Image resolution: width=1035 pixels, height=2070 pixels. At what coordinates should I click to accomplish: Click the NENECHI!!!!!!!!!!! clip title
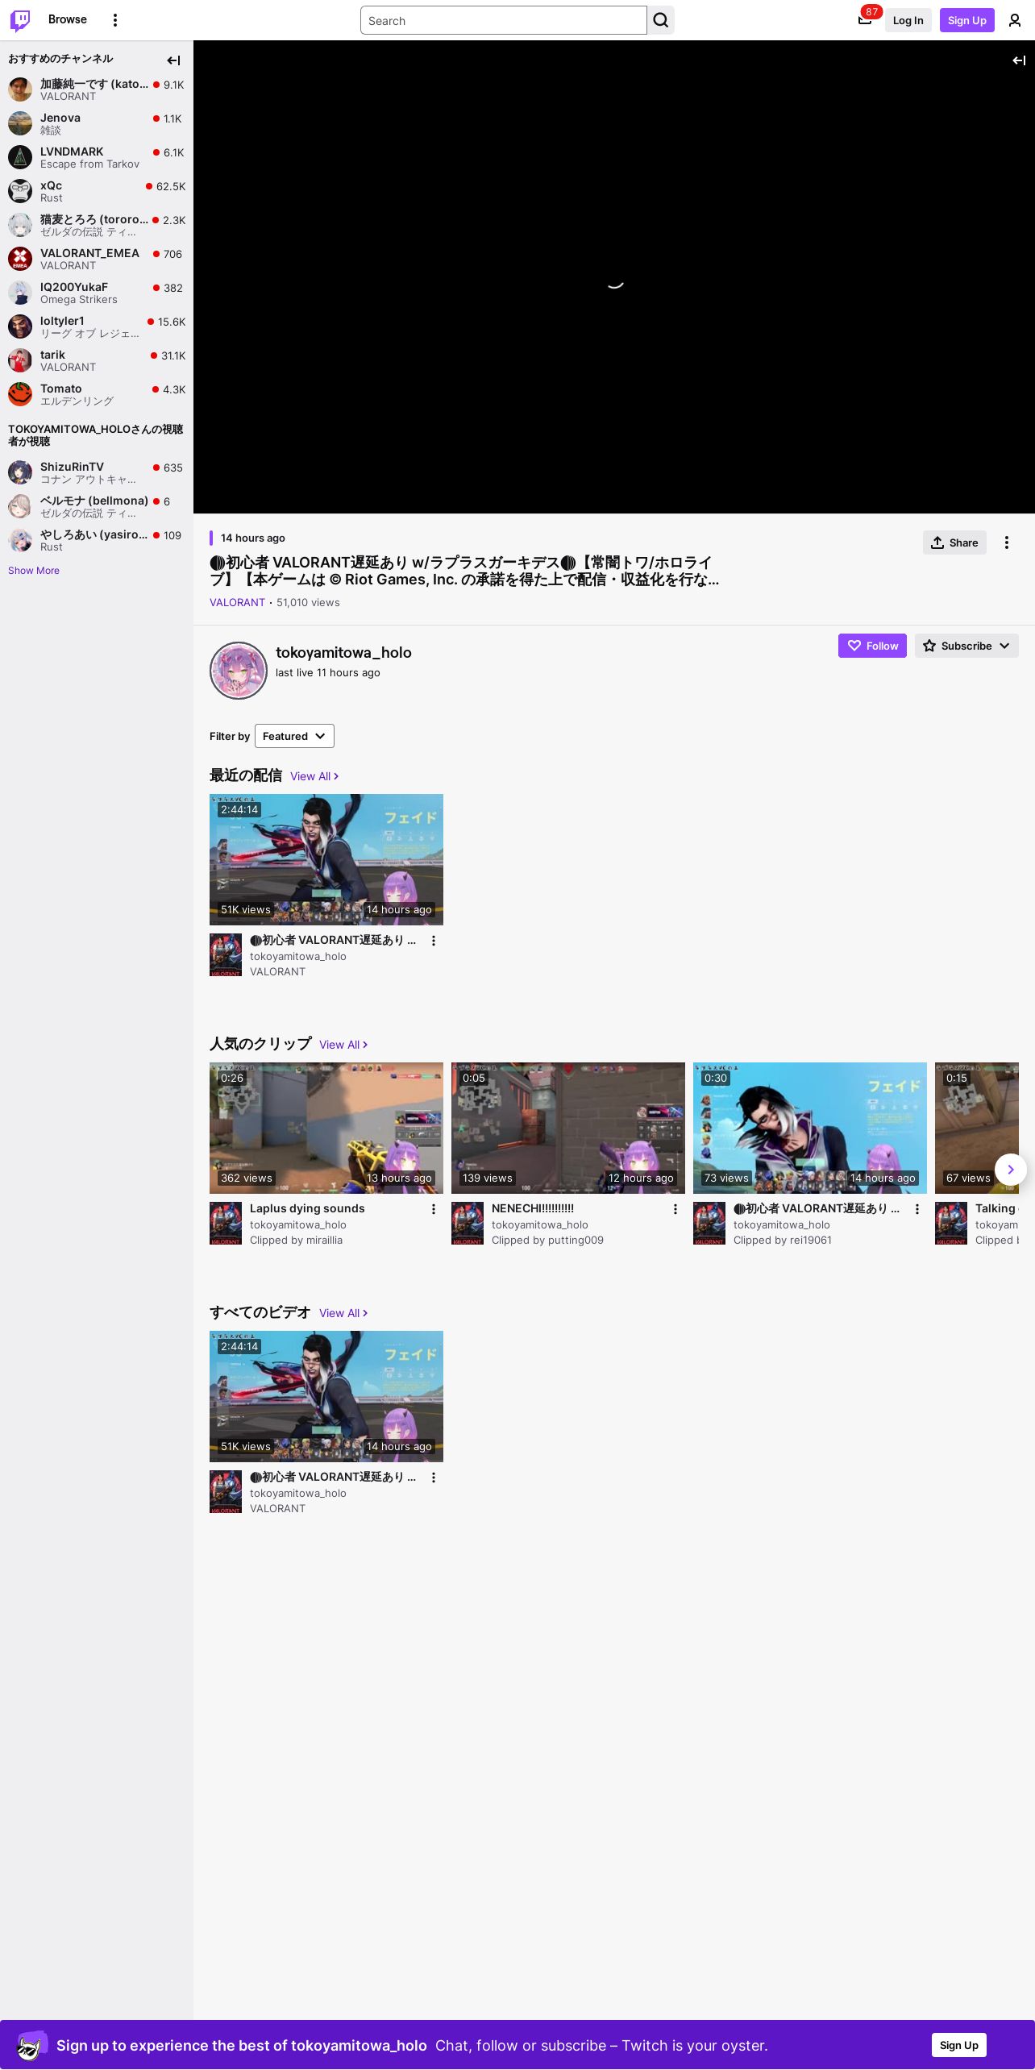[533, 1208]
